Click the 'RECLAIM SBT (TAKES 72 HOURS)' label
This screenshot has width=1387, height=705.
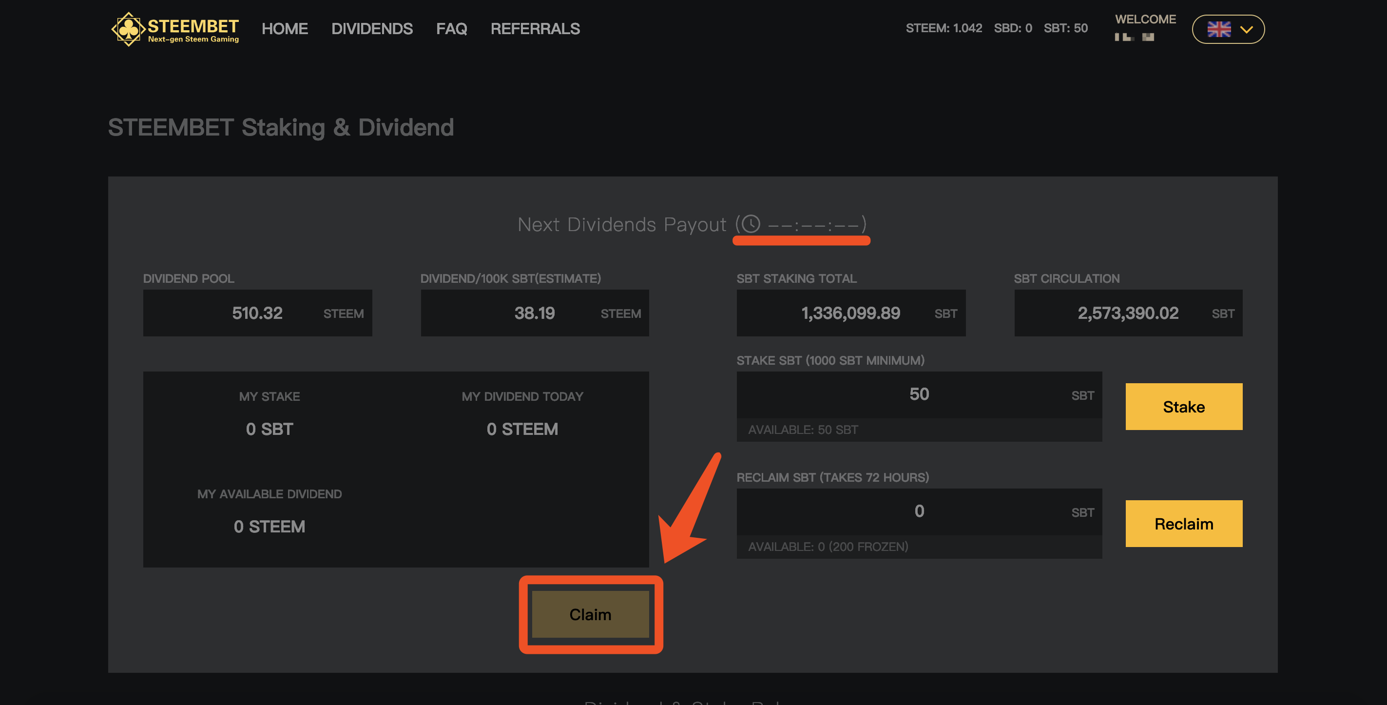click(832, 477)
